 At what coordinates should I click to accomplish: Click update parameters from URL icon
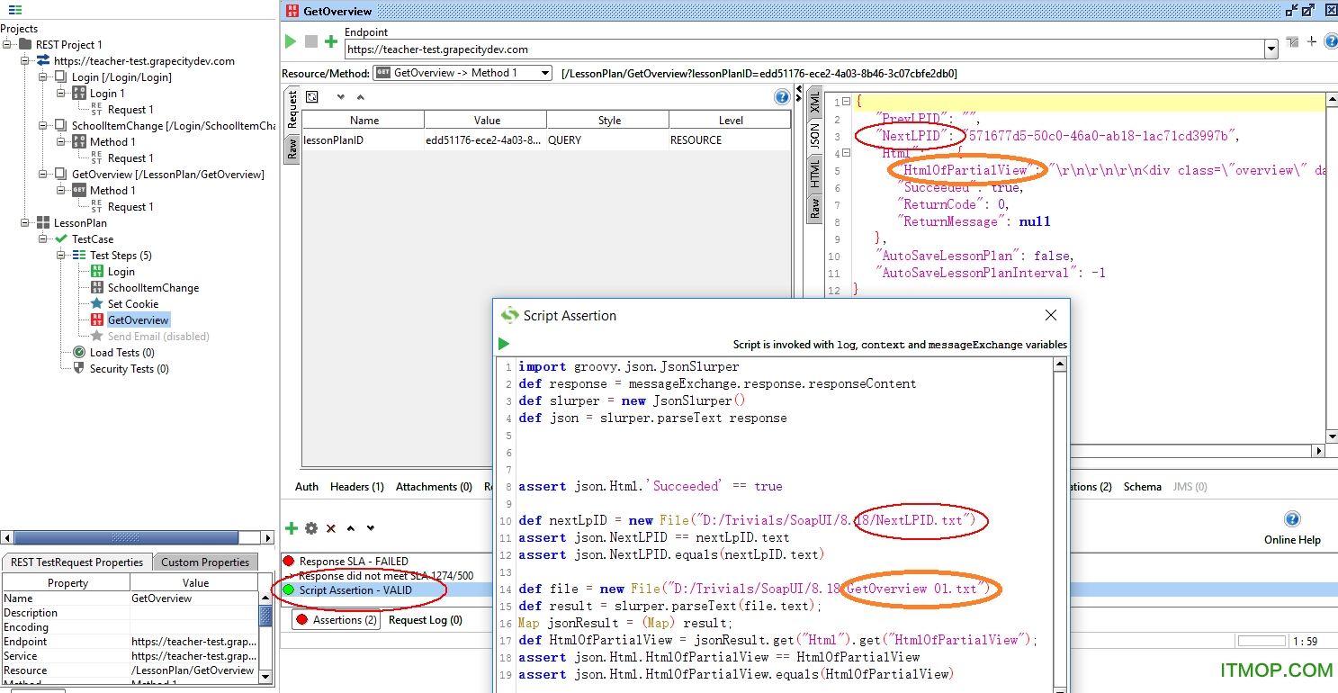click(x=312, y=97)
